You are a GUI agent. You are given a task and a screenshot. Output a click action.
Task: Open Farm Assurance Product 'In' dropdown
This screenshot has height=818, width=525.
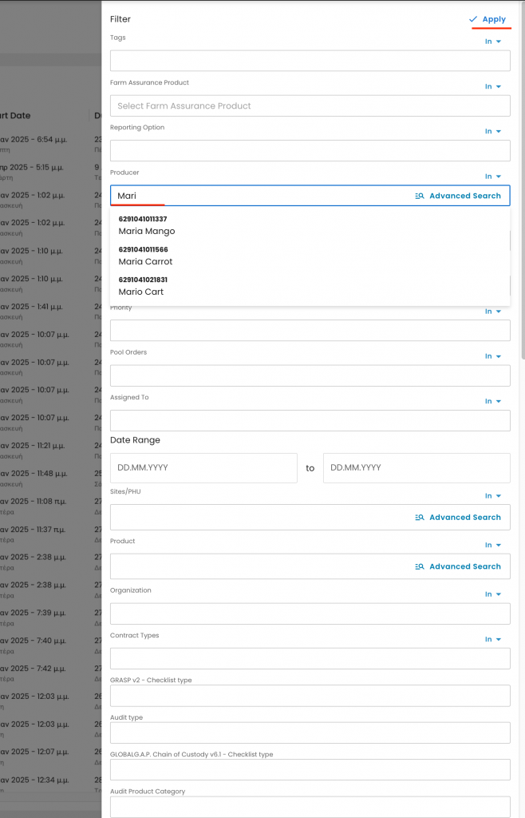click(x=493, y=86)
